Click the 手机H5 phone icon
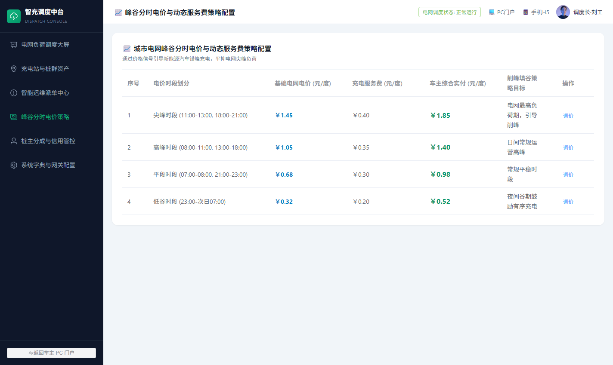Image resolution: width=613 pixels, height=365 pixels. (526, 12)
